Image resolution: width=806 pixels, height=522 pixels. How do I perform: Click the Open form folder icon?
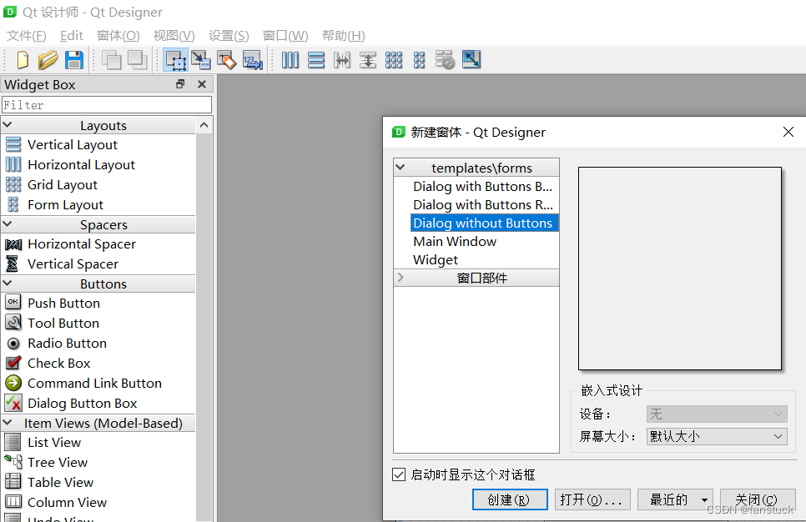(48, 60)
